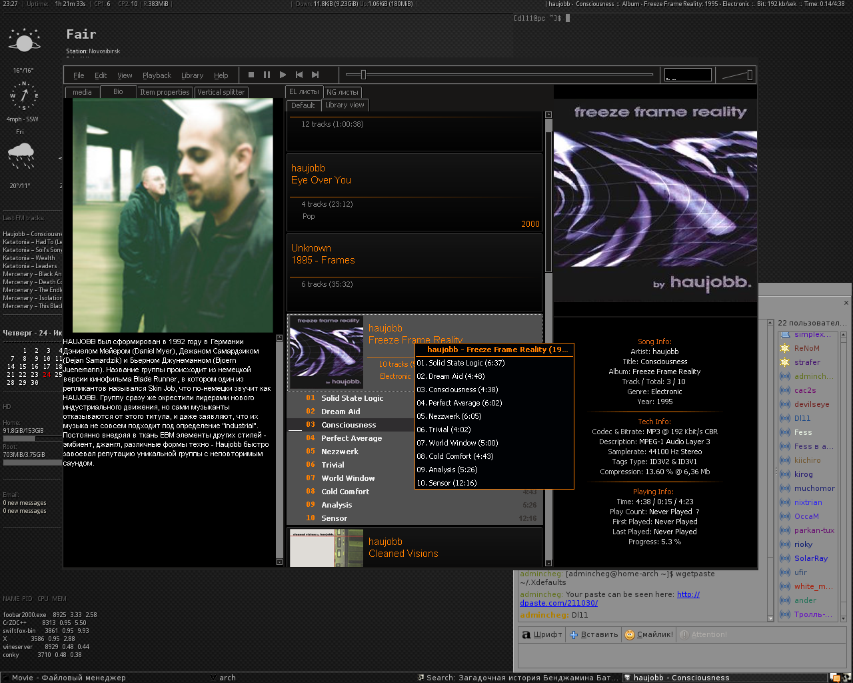Image resolution: width=853 pixels, height=683 pixels.
Task: Open the Smiley (Смайлик!) picker
Action: (648, 634)
